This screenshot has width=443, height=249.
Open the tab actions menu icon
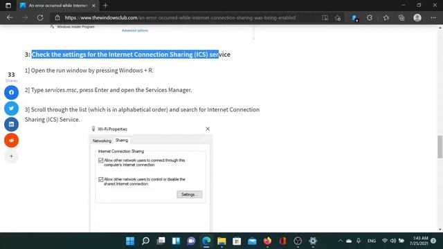(8, 6)
